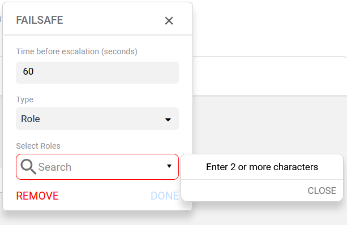Click the selected 'Role' text in Type dropdown
Viewport: 347px width, 225px height.
pos(31,119)
